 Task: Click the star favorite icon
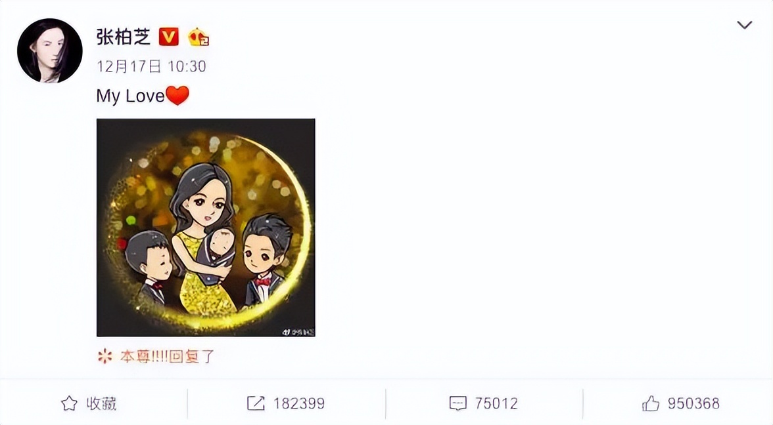pos(69,404)
